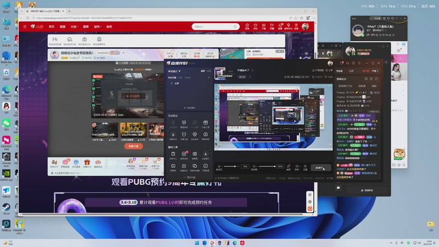Image resolution: width=439 pixels, height=247 pixels.
Task: Select the 直播 nav item
Action: coord(63,26)
